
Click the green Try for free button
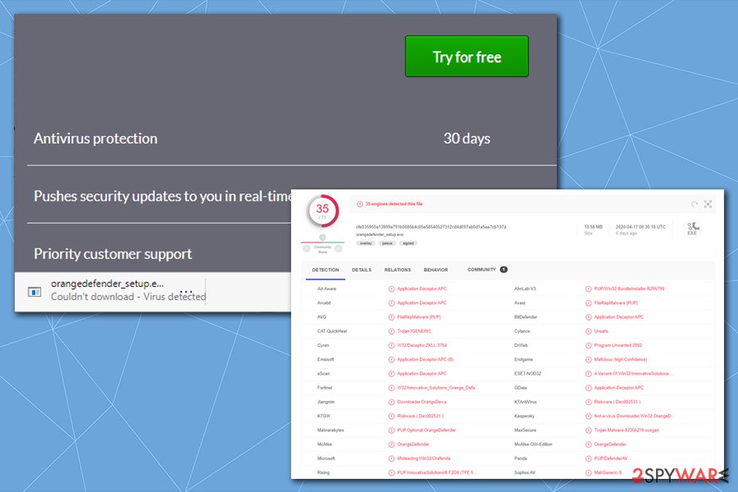[467, 56]
